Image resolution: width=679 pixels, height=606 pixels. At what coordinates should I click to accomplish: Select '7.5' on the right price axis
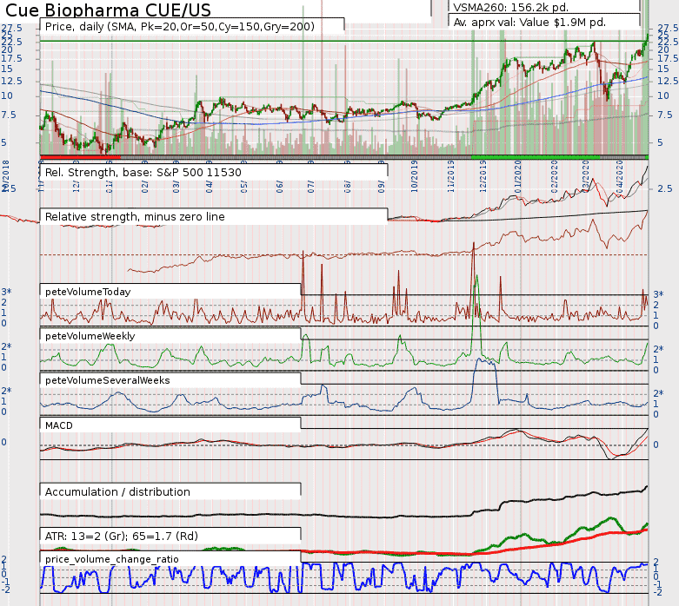coord(665,115)
